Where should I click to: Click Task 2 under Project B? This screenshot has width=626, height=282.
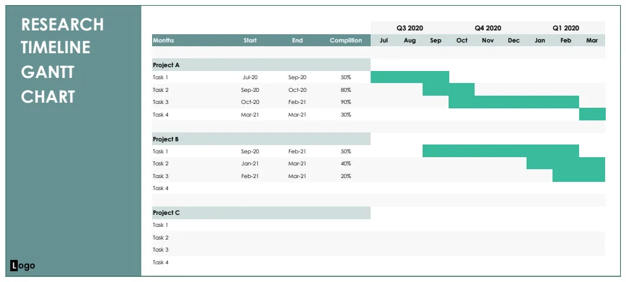coord(160,163)
